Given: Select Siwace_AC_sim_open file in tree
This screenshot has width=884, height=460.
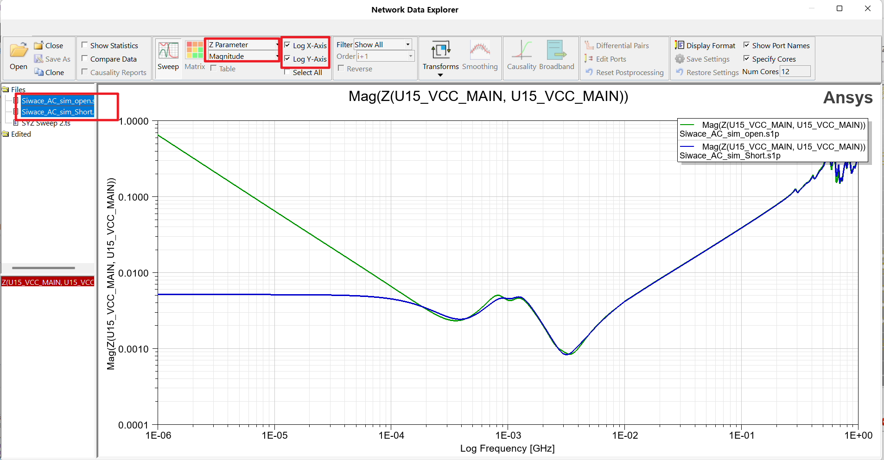Looking at the screenshot, I should tap(58, 101).
